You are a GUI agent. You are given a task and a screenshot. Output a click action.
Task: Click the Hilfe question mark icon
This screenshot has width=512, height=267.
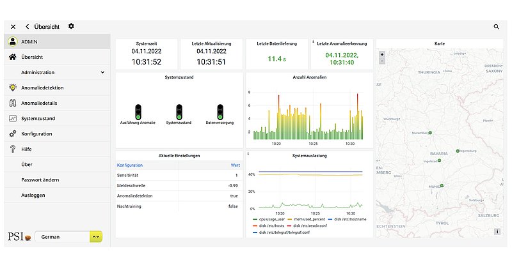[12, 149]
